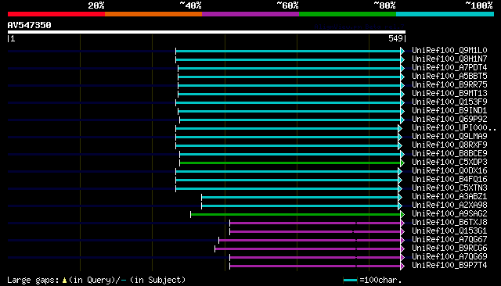Open the UniRef100_A7QG67 hit link
The image size is (501, 286).
[x=449, y=239]
